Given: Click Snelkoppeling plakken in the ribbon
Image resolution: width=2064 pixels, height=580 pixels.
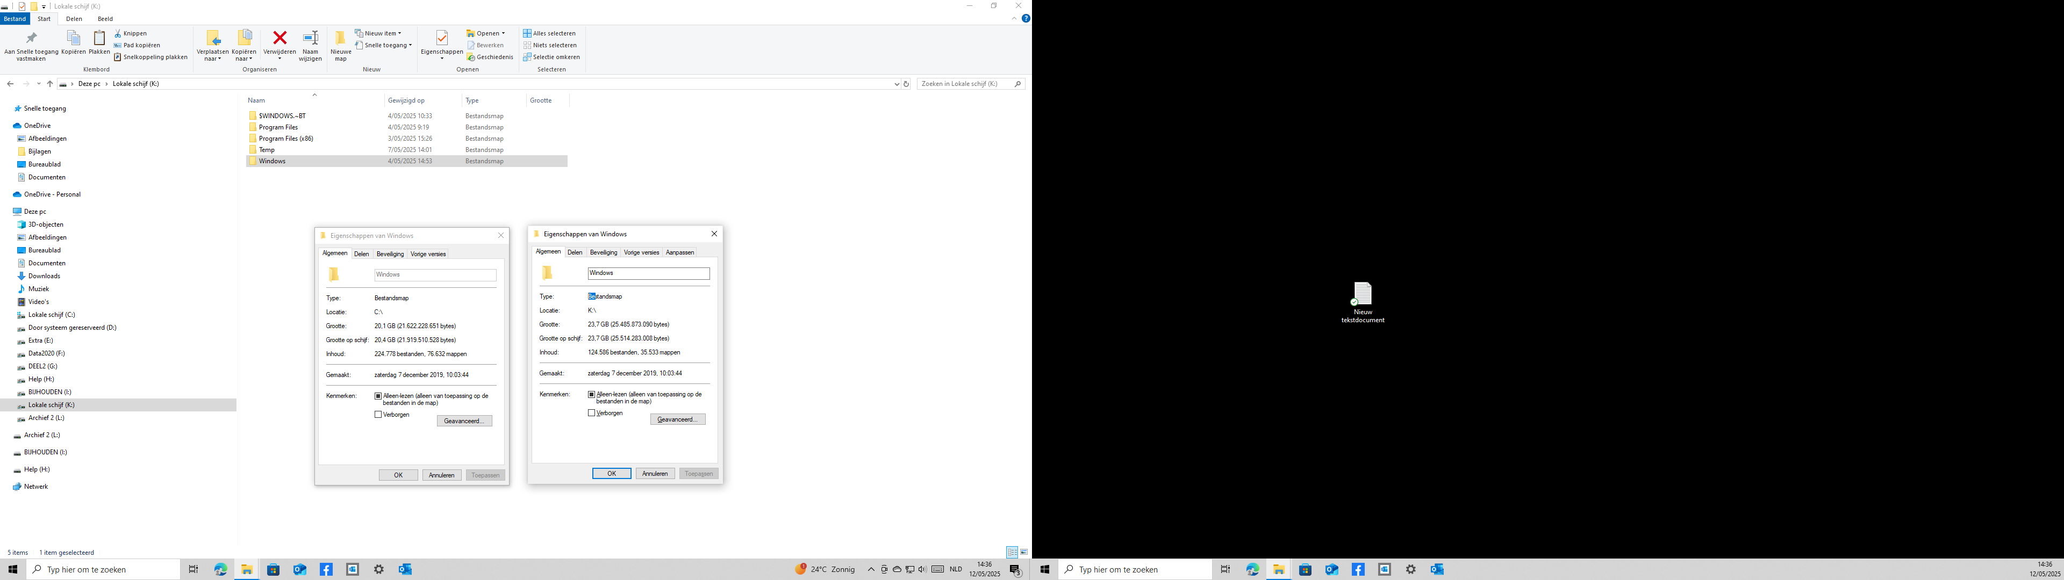Looking at the screenshot, I should pos(150,57).
